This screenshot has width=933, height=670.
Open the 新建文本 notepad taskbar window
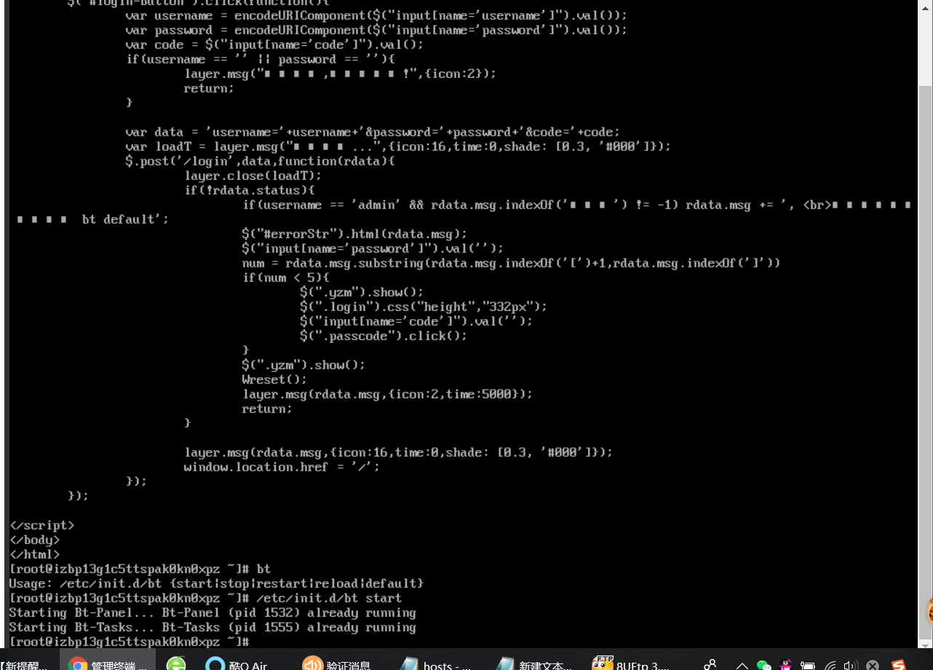534,663
